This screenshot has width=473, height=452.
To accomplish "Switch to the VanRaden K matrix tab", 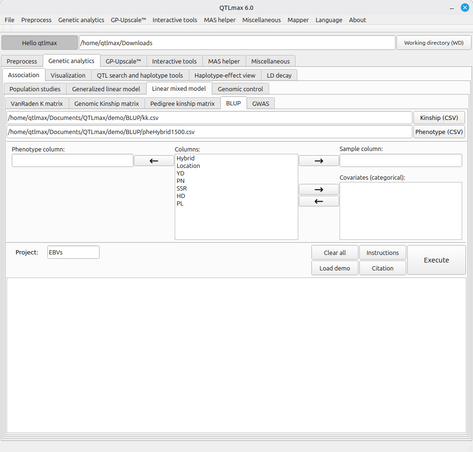I will coord(37,103).
